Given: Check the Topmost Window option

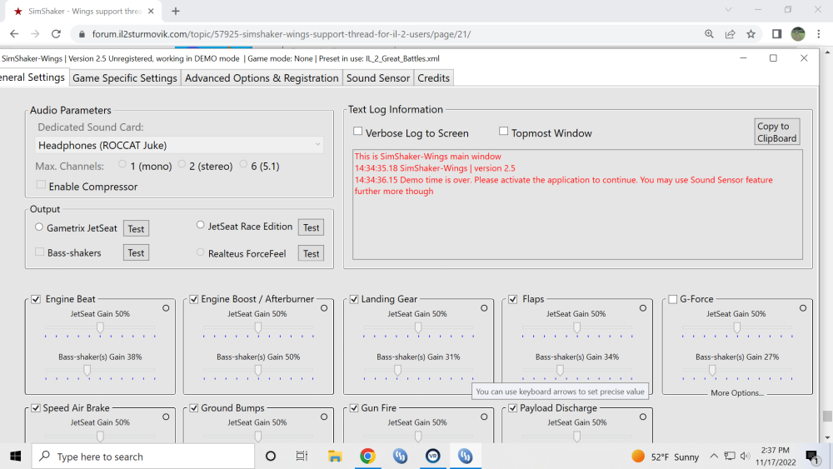Looking at the screenshot, I should (x=503, y=132).
